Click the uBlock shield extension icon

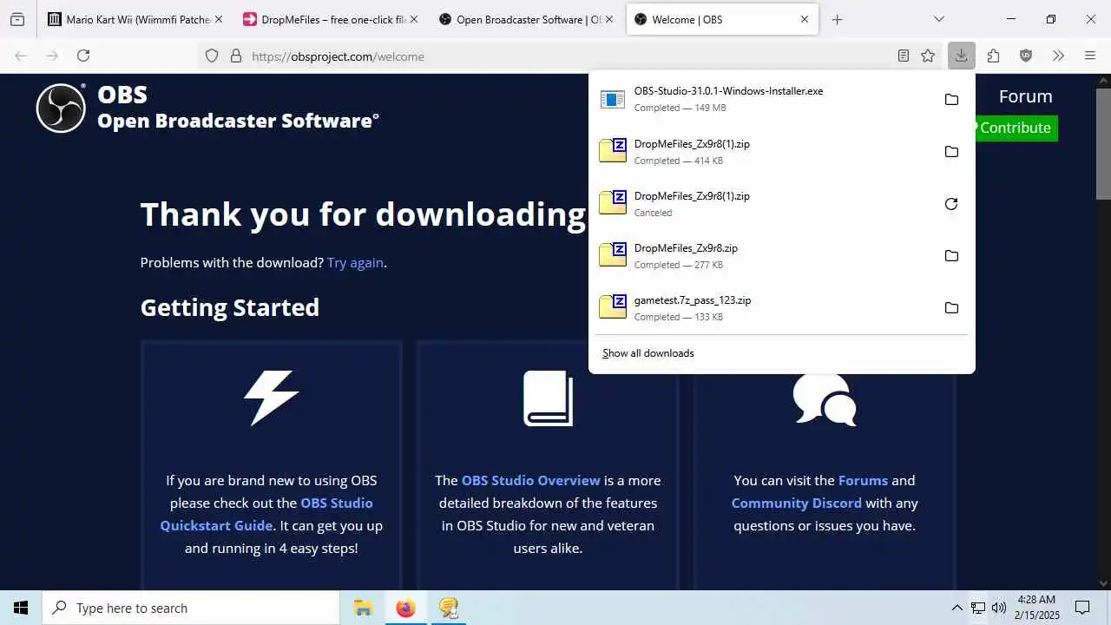(1026, 56)
